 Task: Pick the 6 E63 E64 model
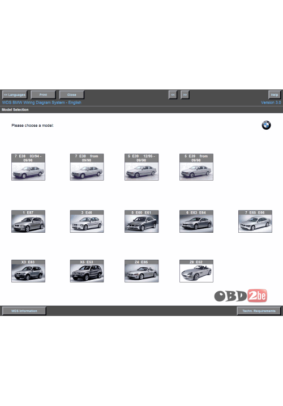pyautogui.click(x=196, y=221)
